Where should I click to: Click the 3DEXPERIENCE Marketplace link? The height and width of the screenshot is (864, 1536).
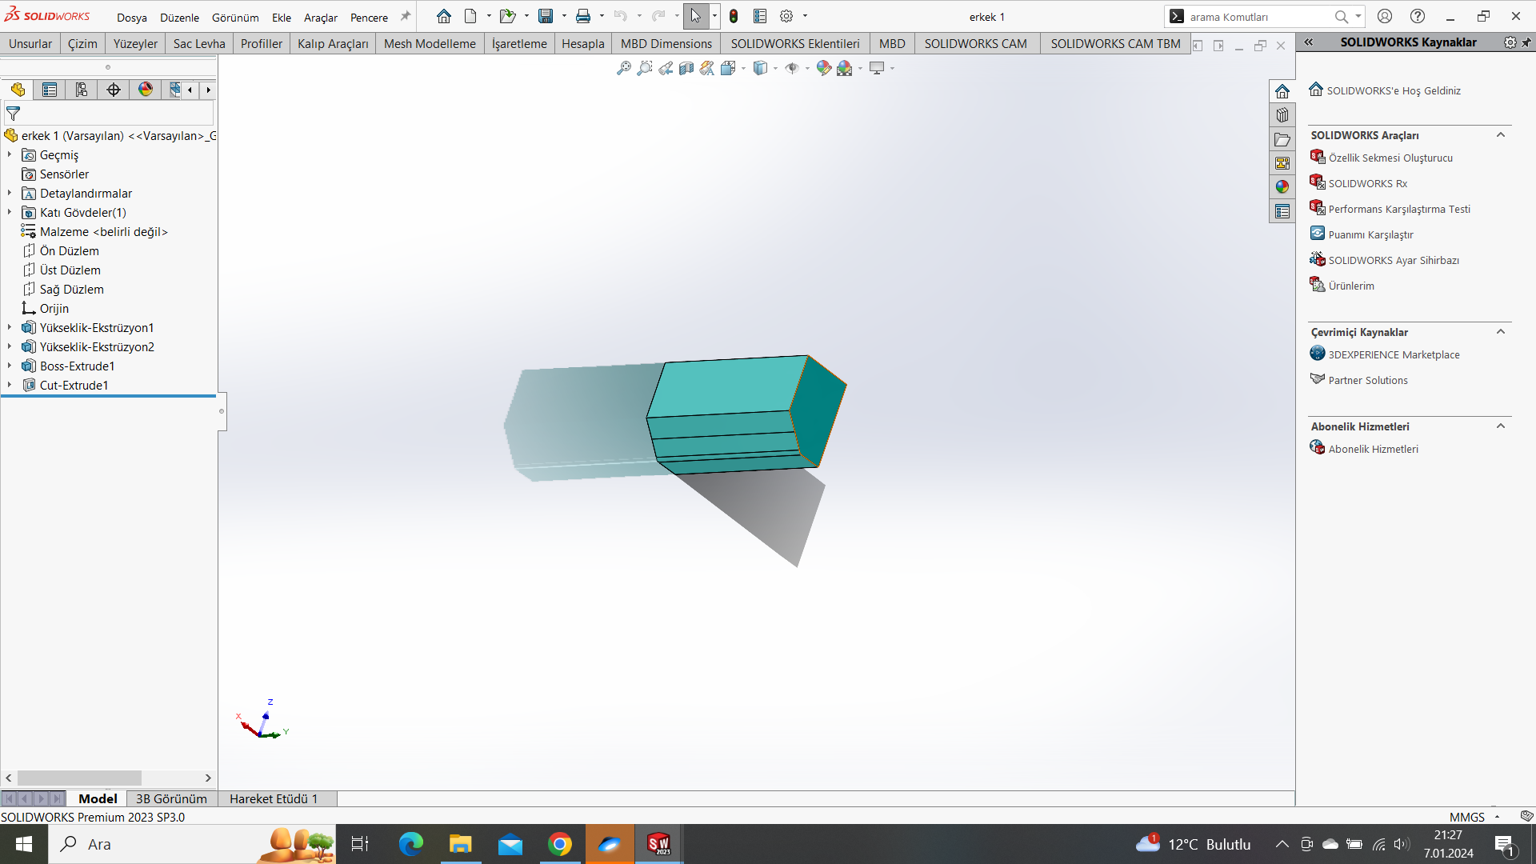click(x=1394, y=354)
